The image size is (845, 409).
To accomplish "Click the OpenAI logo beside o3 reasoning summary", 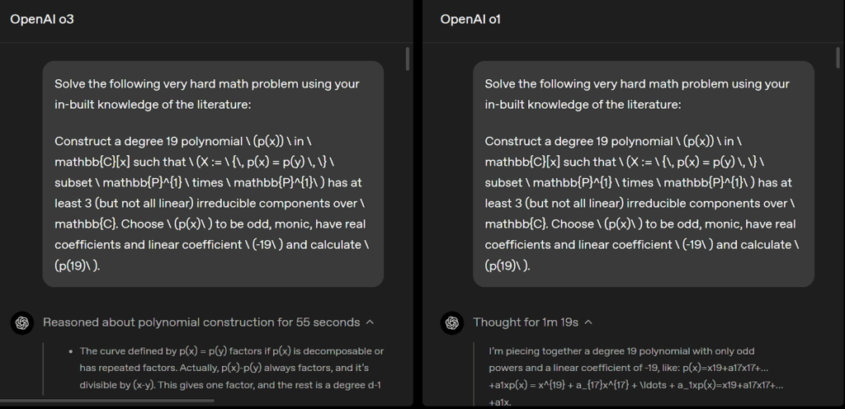I will pos(21,322).
